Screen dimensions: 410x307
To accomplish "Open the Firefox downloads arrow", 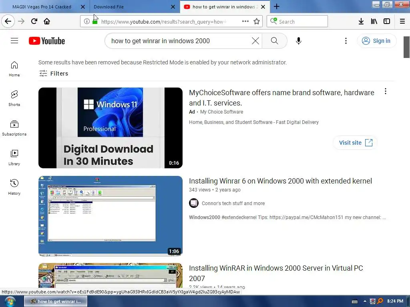I will pos(361,22).
